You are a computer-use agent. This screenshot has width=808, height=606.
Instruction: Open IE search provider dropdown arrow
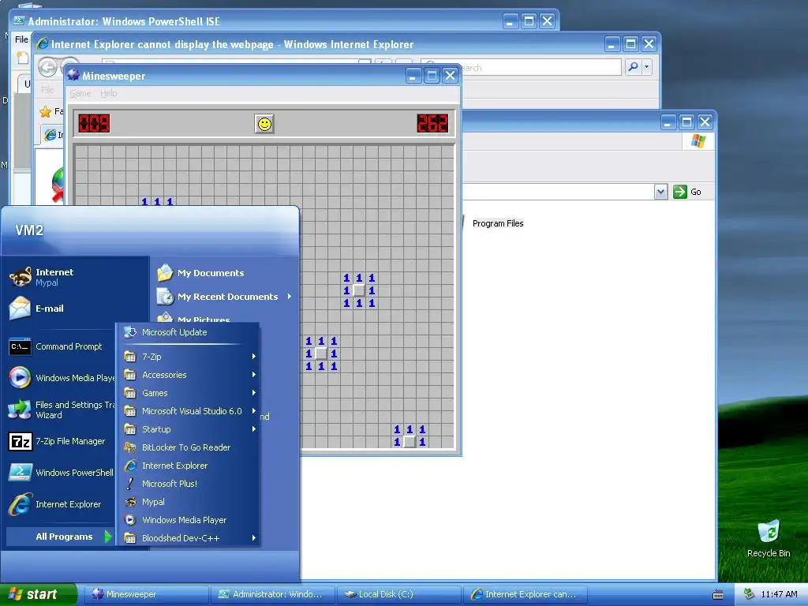646,67
